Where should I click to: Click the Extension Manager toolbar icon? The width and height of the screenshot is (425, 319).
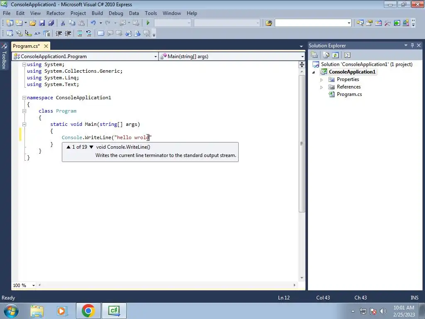tap(406, 23)
